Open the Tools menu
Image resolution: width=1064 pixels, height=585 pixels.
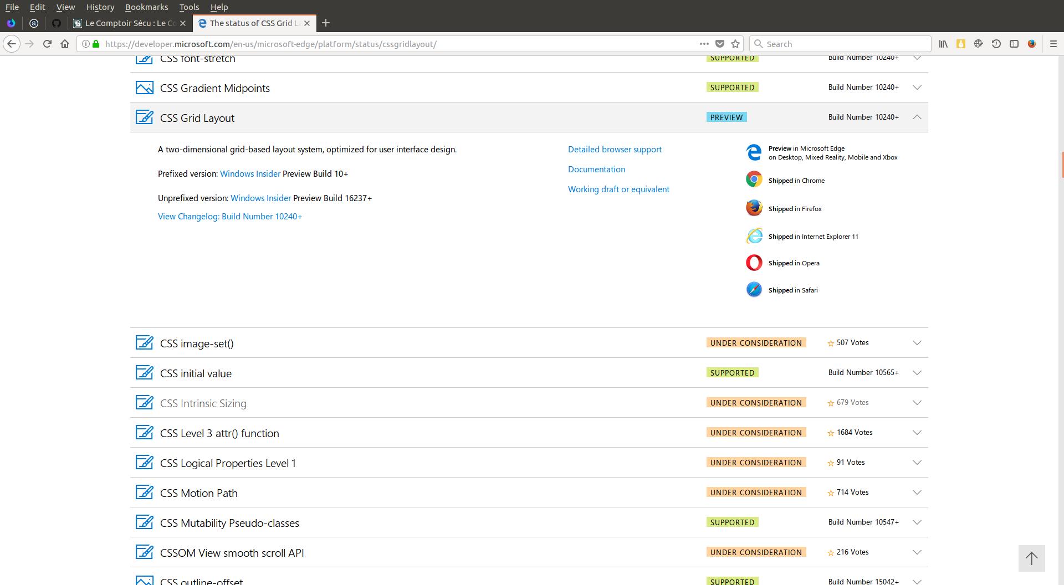point(189,7)
